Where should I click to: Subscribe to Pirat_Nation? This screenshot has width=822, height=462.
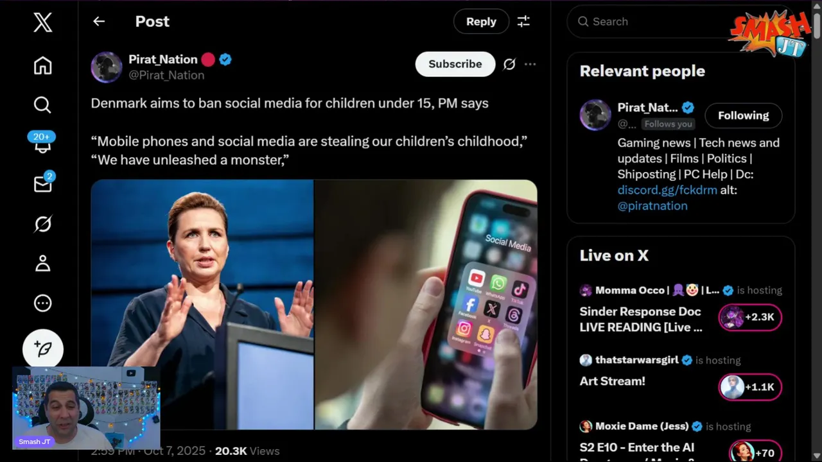pyautogui.click(x=455, y=64)
